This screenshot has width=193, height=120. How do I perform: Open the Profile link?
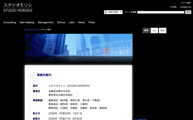173,7
